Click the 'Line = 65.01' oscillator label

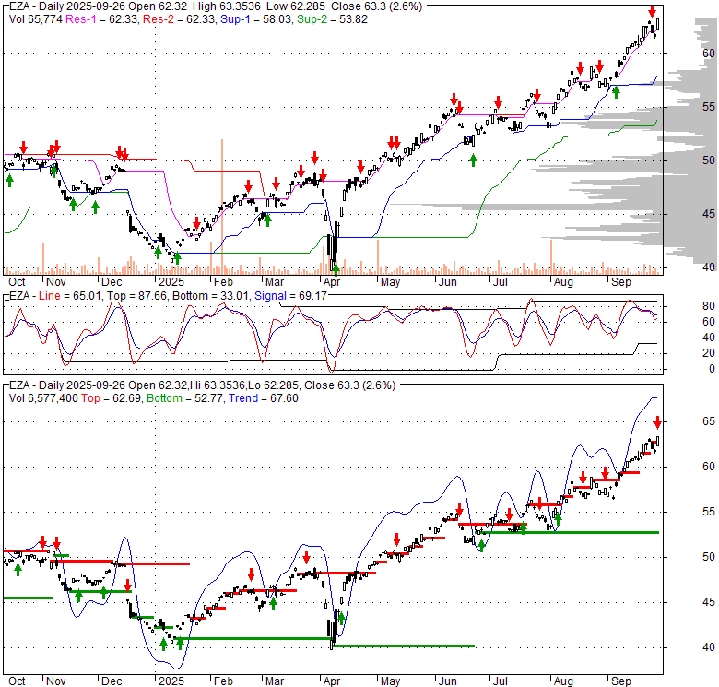pos(70,296)
